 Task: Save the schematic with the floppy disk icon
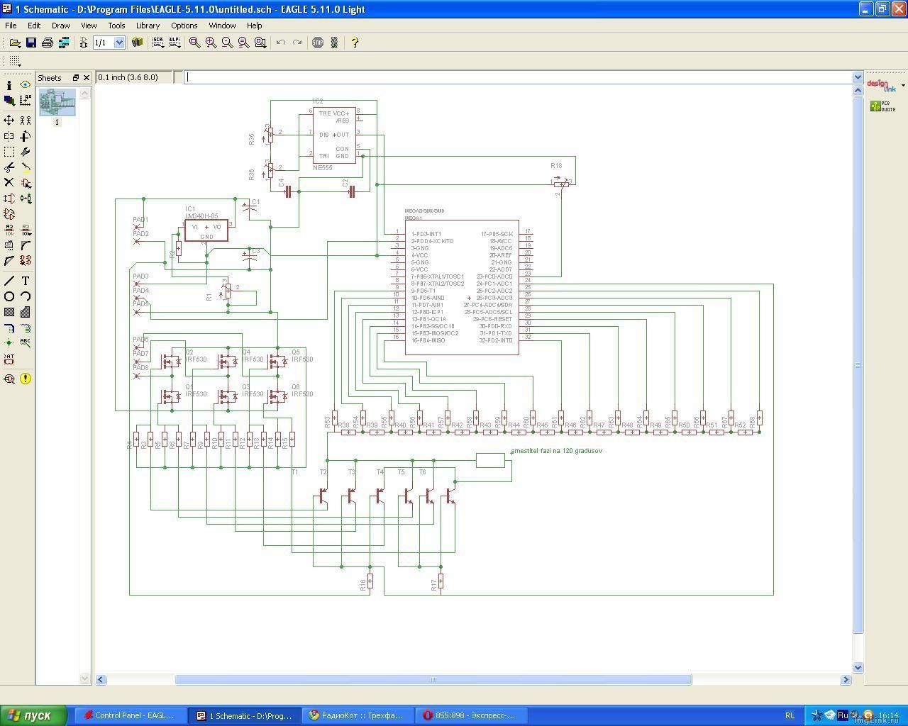point(31,43)
